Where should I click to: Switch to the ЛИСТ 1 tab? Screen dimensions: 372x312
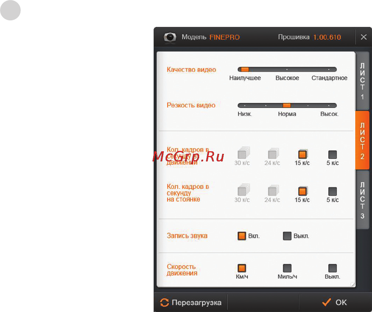pyautogui.click(x=362, y=81)
